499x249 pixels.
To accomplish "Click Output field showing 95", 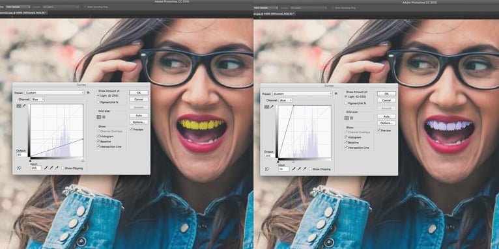I will (22, 155).
